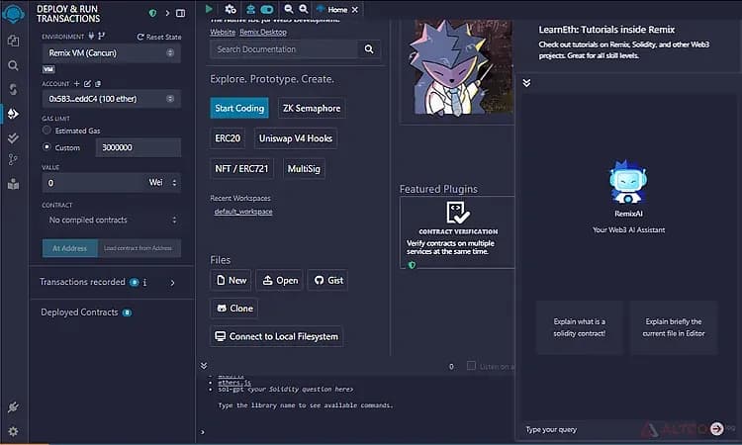Click the chevron arrow in panel header
This screenshot has height=445, width=742.
click(167, 13)
